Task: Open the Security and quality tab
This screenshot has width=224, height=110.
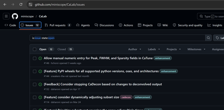Action: tap(188, 25)
